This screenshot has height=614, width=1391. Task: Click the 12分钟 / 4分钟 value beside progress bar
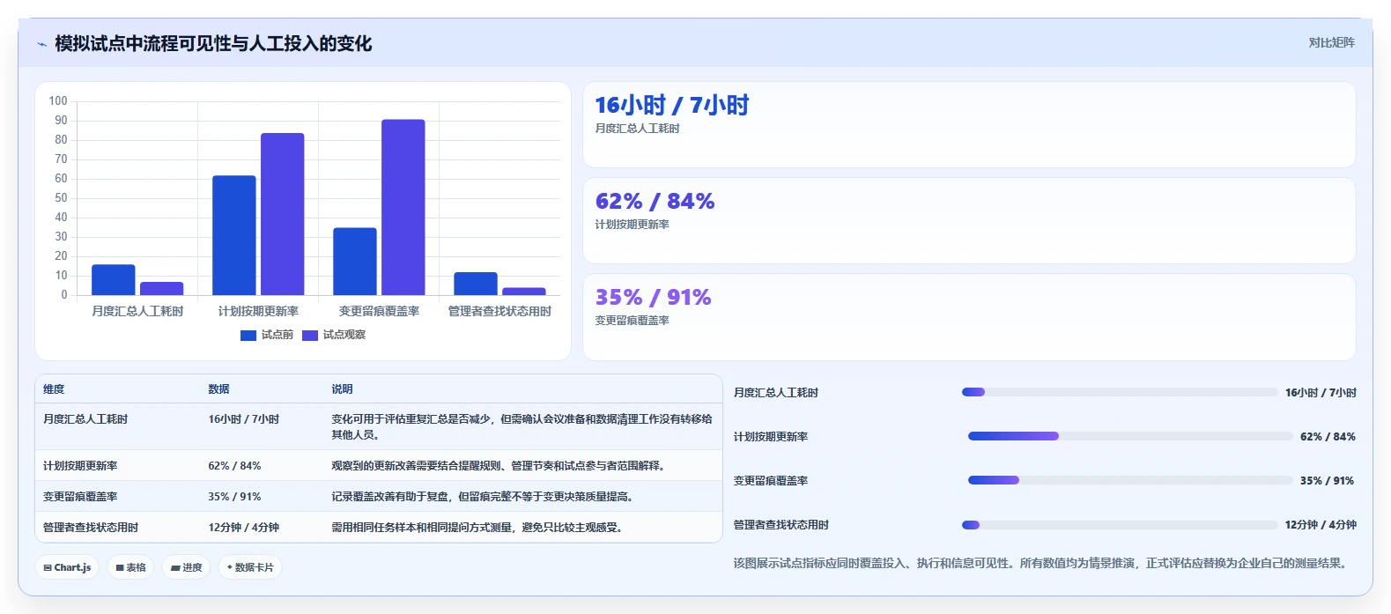pyautogui.click(x=1321, y=525)
